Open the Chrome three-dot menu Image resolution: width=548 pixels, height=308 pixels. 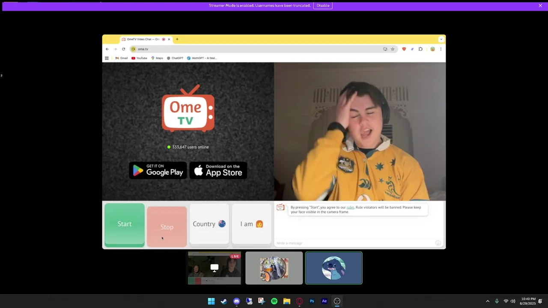point(441,49)
